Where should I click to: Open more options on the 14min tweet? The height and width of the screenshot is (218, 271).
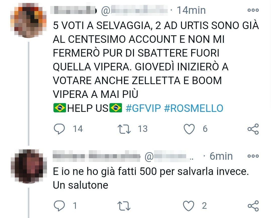pos(253,10)
